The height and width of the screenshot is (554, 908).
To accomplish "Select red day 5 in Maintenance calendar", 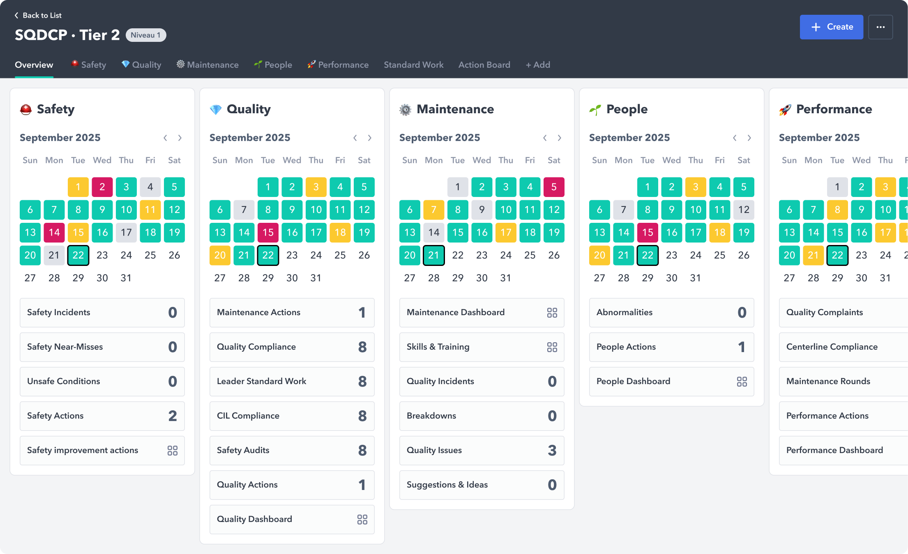I will tap(554, 187).
